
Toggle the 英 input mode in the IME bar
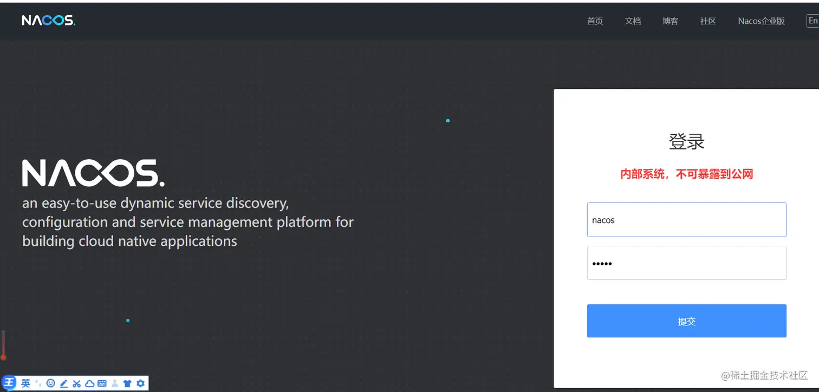point(25,383)
